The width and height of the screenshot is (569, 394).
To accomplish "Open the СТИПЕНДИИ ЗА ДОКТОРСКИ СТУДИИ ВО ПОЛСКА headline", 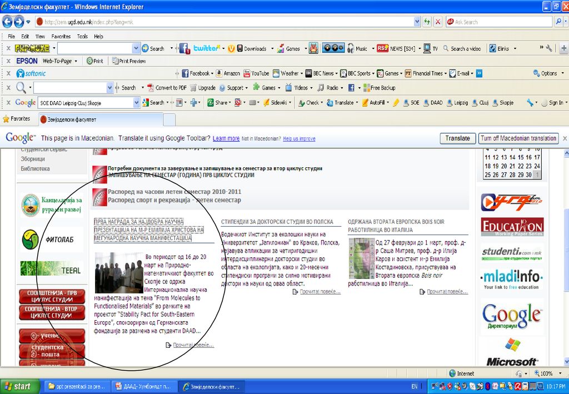I will click(277, 222).
